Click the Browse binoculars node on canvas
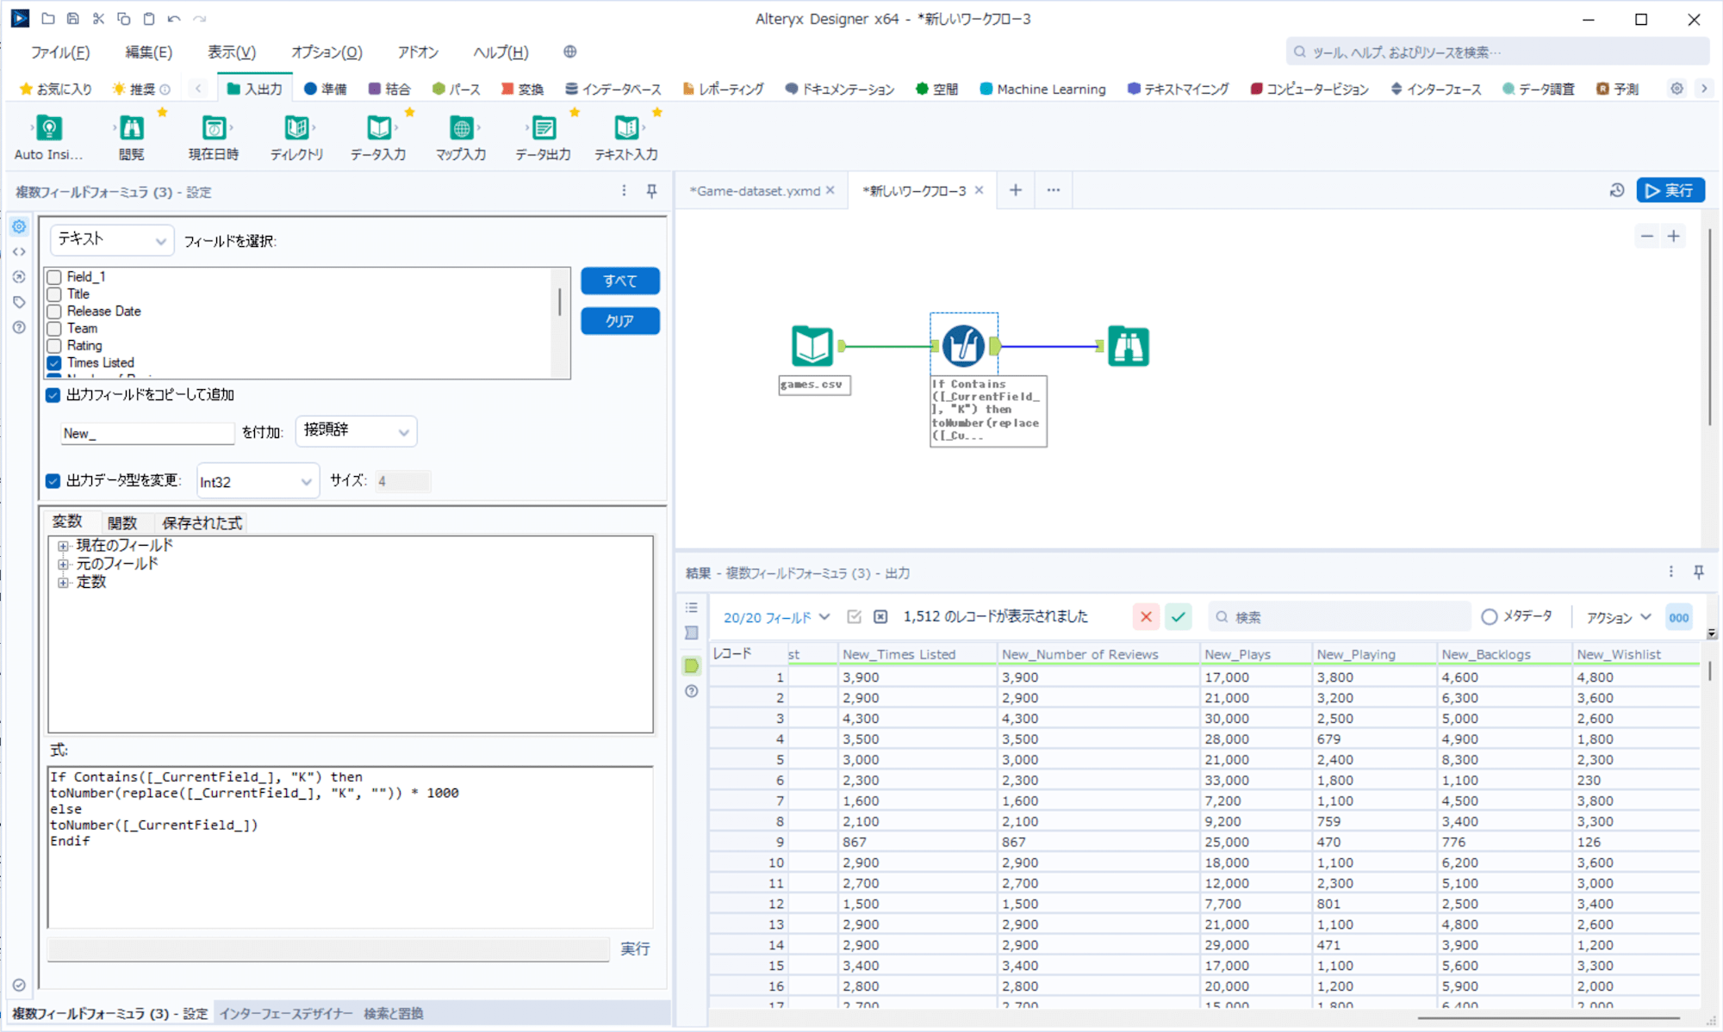The width and height of the screenshot is (1723, 1032). [x=1128, y=346]
